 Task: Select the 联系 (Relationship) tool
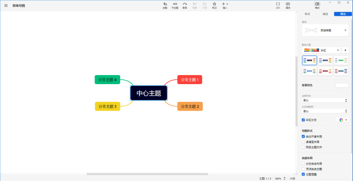pyautogui.click(x=185, y=5)
